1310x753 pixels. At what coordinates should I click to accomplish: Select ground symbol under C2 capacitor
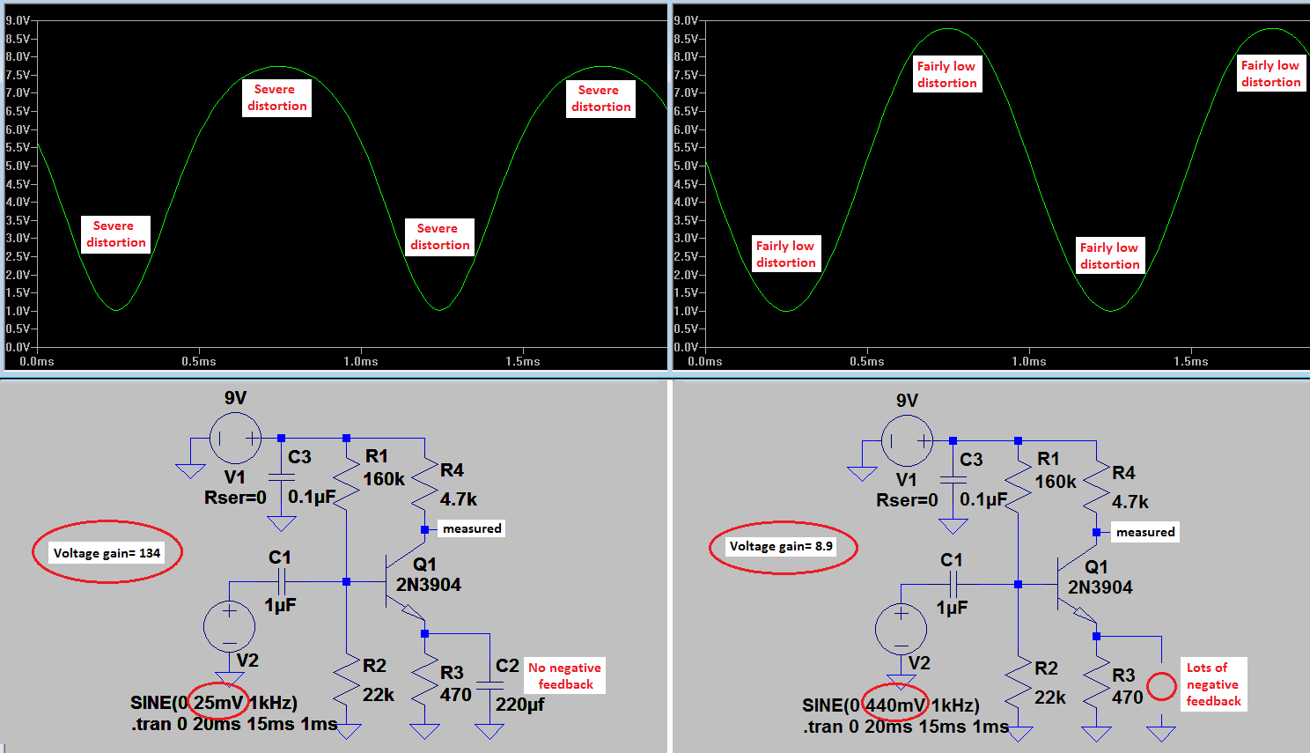pos(489,731)
